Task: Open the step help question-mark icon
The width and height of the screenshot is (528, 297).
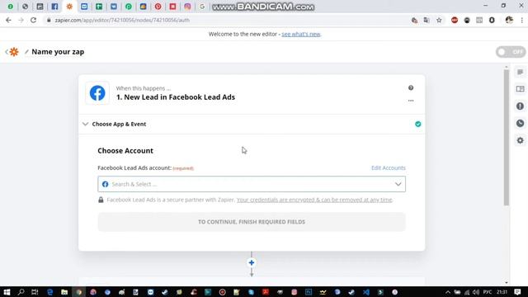Action: (411, 88)
